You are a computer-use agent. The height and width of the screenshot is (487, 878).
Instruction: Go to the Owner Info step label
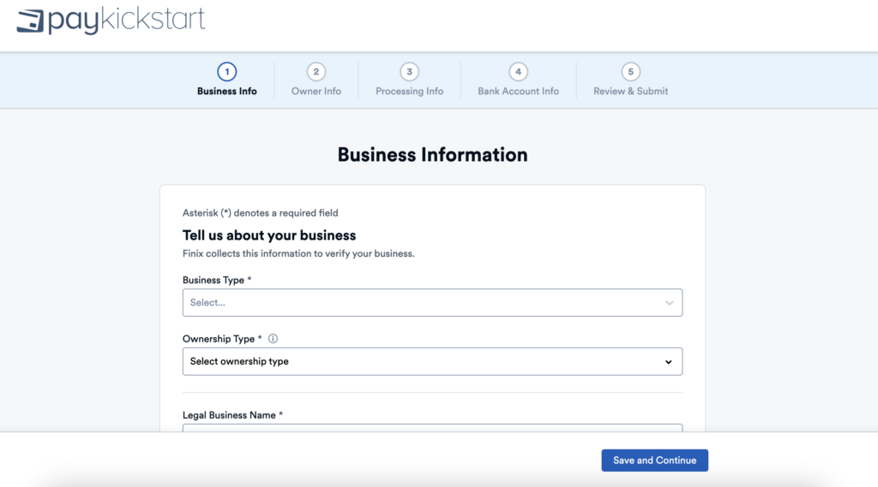click(316, 92)
